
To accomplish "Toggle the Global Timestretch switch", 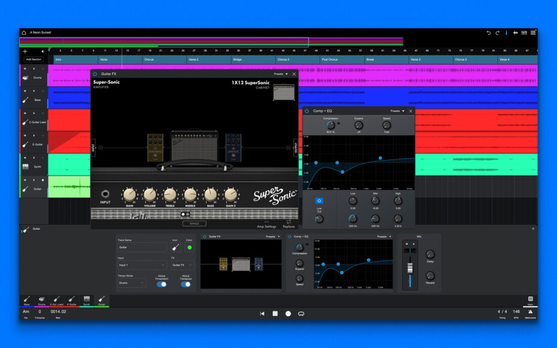I will coord(162,284).
